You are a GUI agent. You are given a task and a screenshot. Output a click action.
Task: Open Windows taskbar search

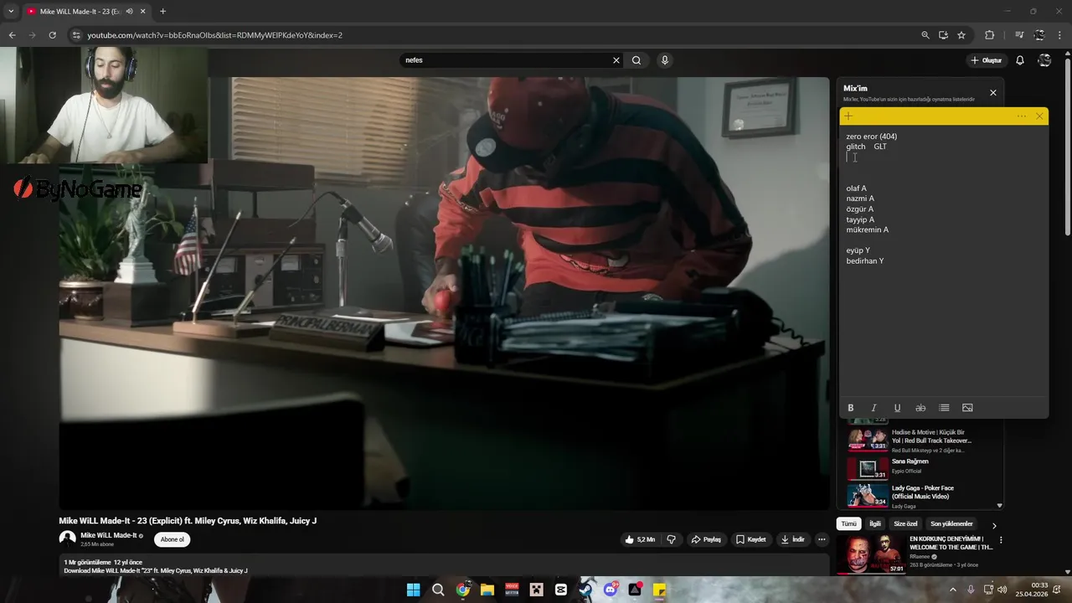coord(438,590)
